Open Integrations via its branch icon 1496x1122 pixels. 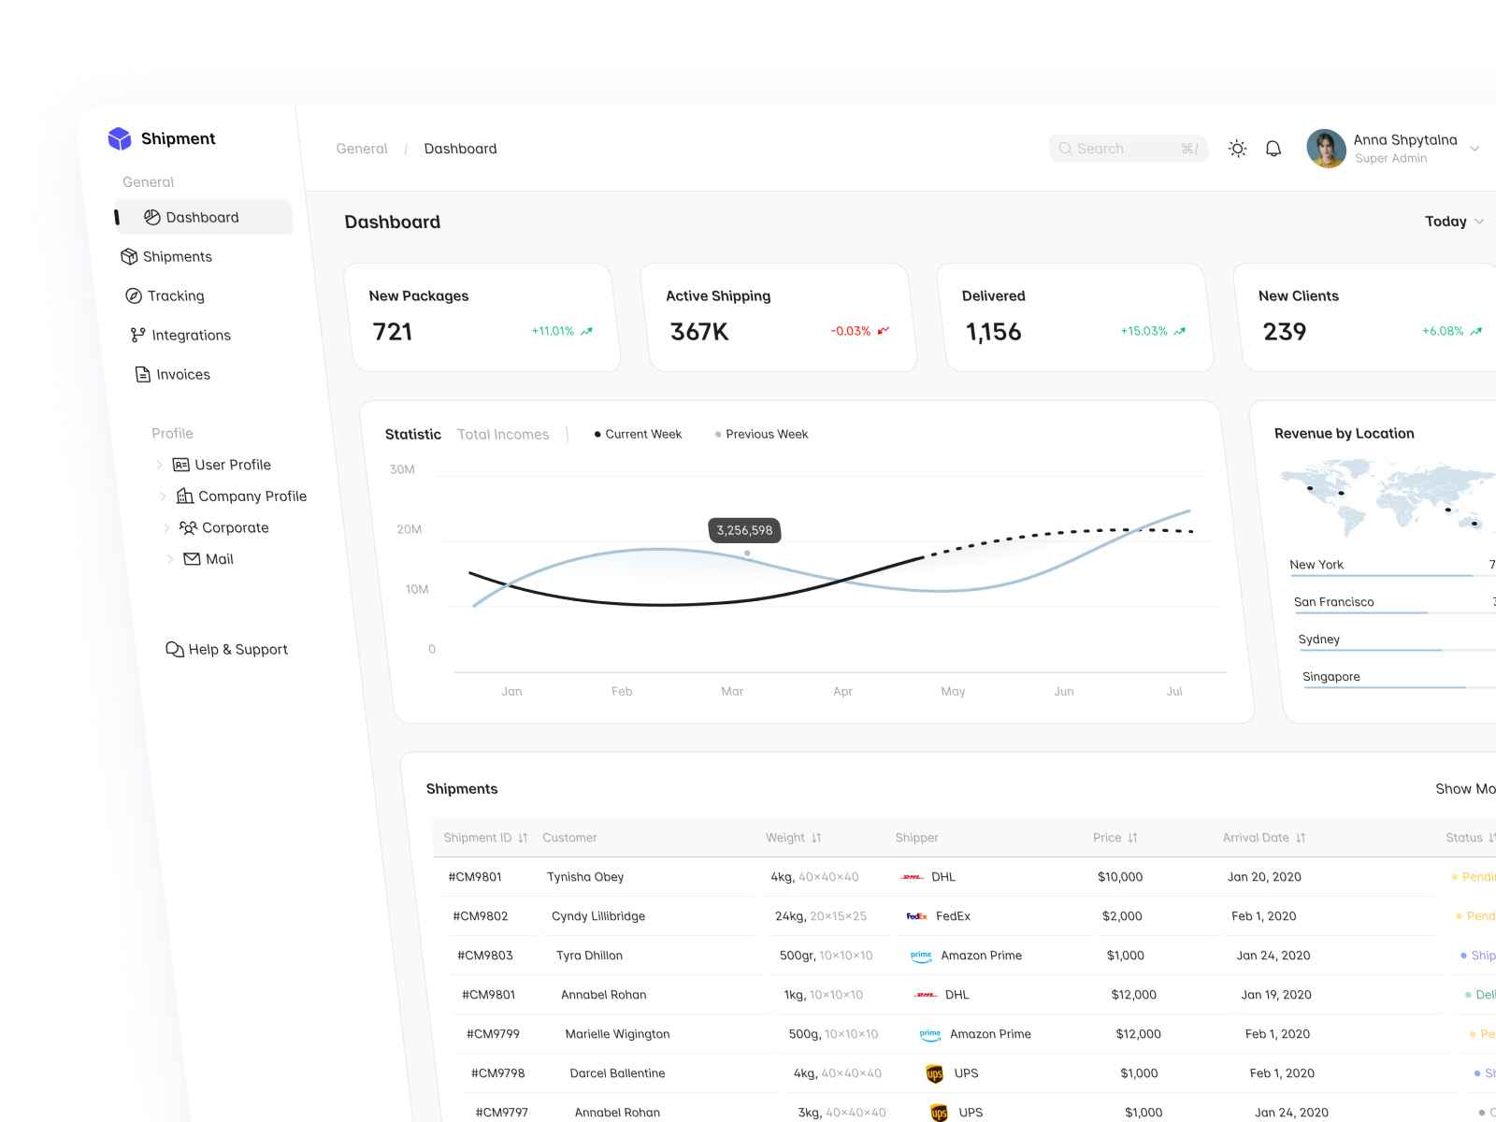[x=137, y=335]
